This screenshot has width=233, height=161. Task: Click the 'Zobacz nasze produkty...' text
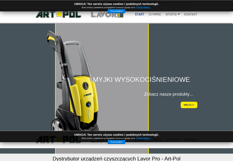coord(168,94)
